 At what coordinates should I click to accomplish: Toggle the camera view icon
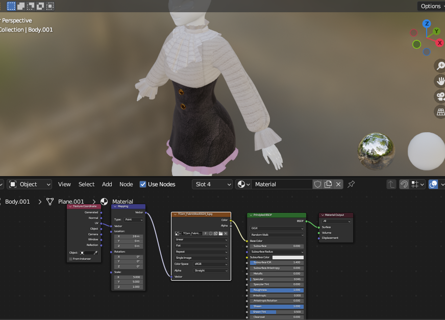[x=440, y=96]
